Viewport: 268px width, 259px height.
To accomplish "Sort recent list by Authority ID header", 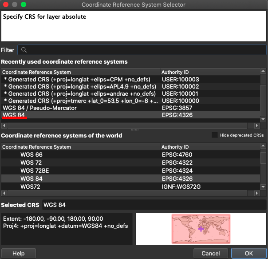I will point(209,72).
